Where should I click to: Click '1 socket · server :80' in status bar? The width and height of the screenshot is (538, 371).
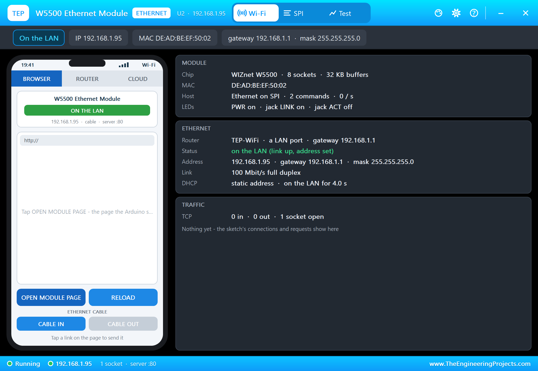[x=128, y=363]
